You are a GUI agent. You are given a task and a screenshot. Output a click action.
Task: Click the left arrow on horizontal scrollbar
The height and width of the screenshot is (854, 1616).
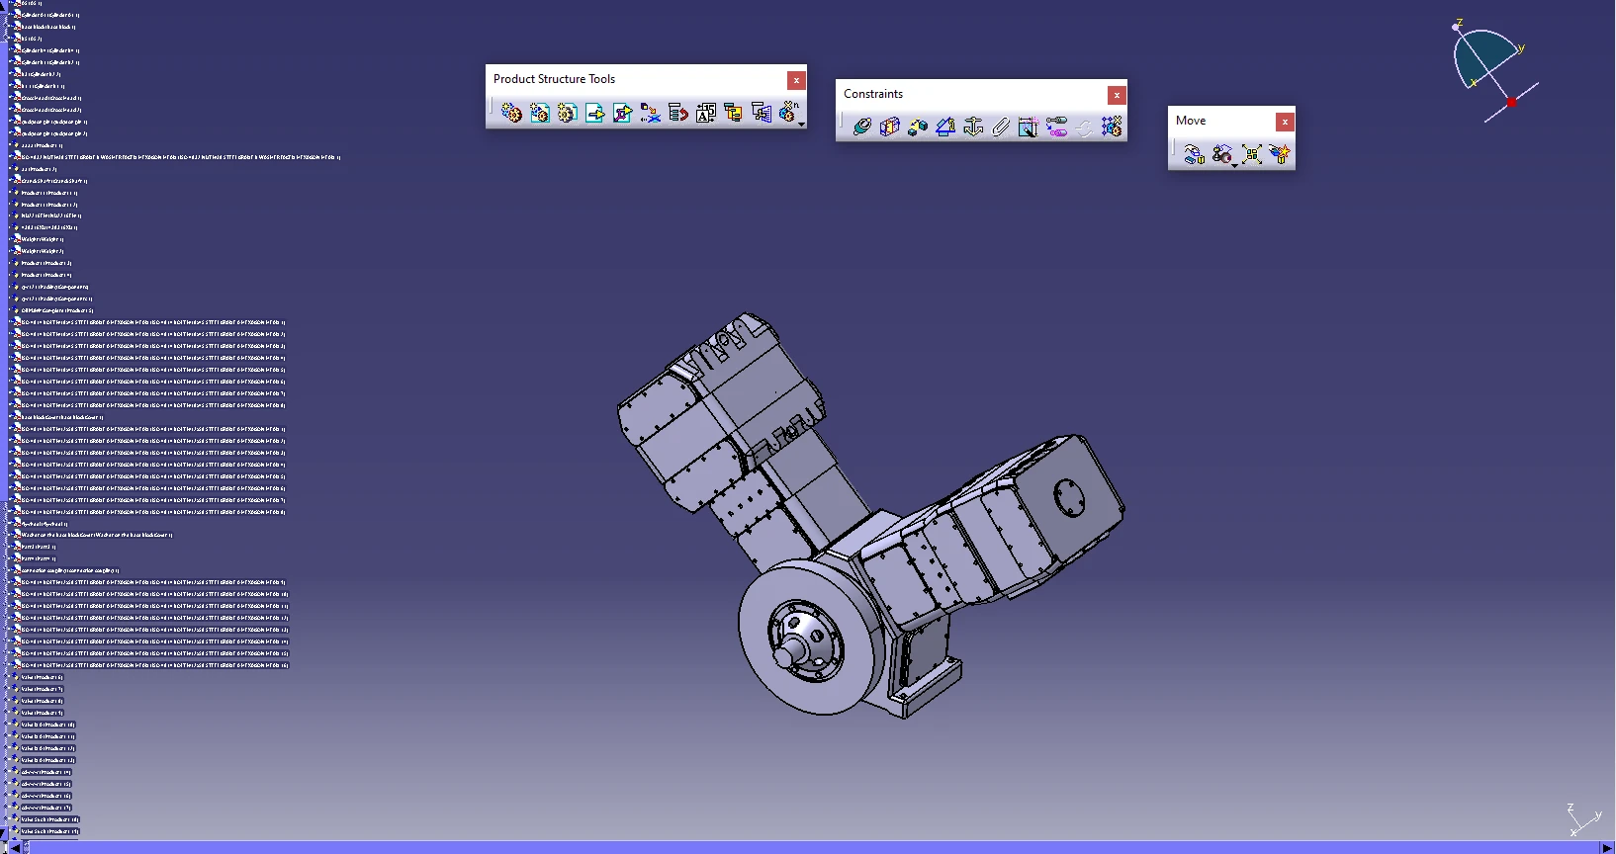coord(15,847)
